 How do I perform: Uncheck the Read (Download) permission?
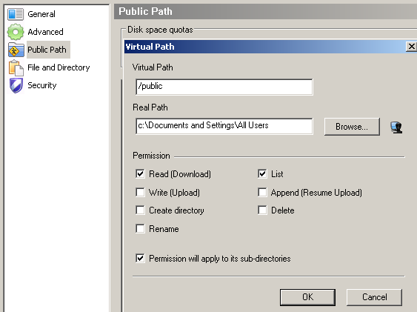[x=140, y=174]
